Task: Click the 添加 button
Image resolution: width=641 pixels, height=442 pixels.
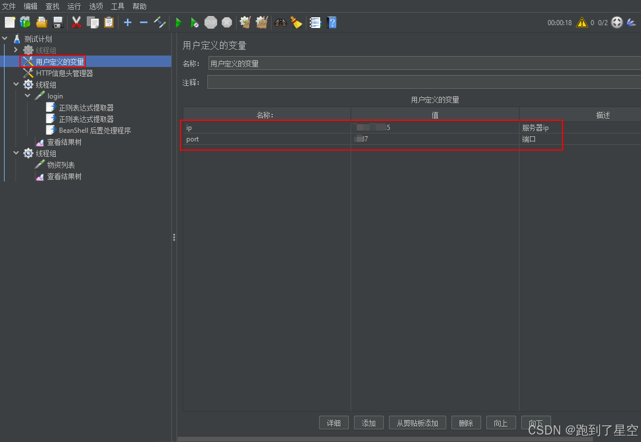Action: click(x=368, y=423)
